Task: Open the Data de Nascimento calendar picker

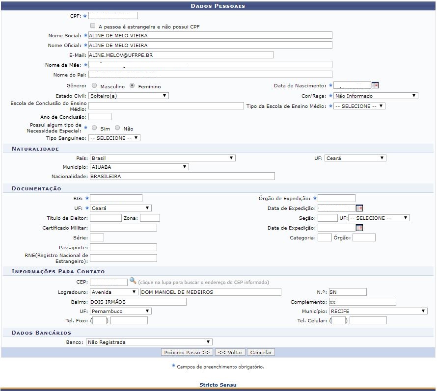Action: click(x=375, y=85)
